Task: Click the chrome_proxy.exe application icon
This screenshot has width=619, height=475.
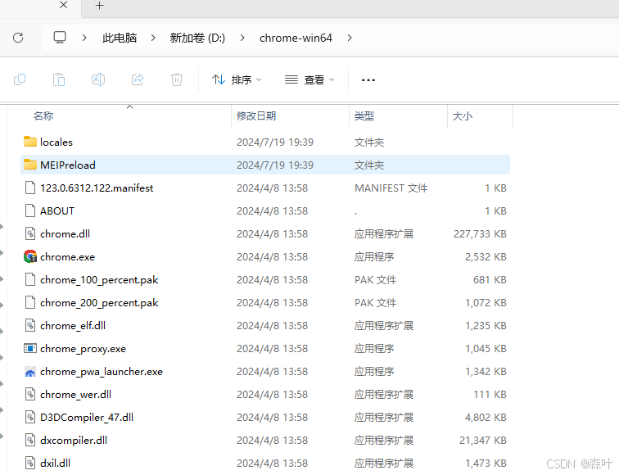Action: [30, 348]
